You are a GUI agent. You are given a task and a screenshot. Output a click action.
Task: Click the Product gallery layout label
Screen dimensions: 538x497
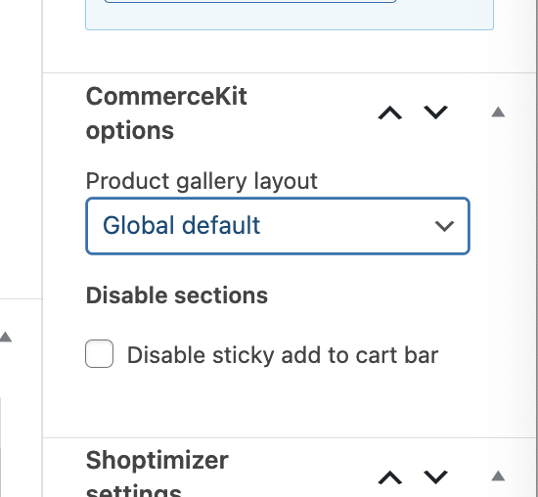click(x=202, y=181)
